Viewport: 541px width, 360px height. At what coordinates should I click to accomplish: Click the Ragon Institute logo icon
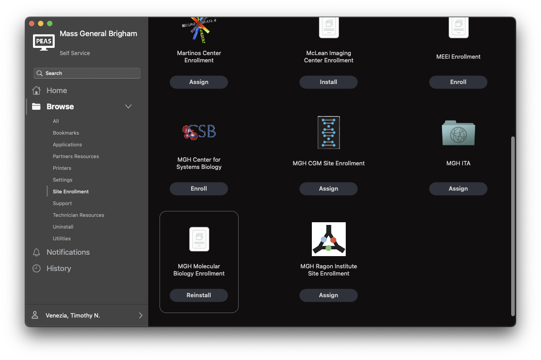pyautogui.click(x=329, y=239)
